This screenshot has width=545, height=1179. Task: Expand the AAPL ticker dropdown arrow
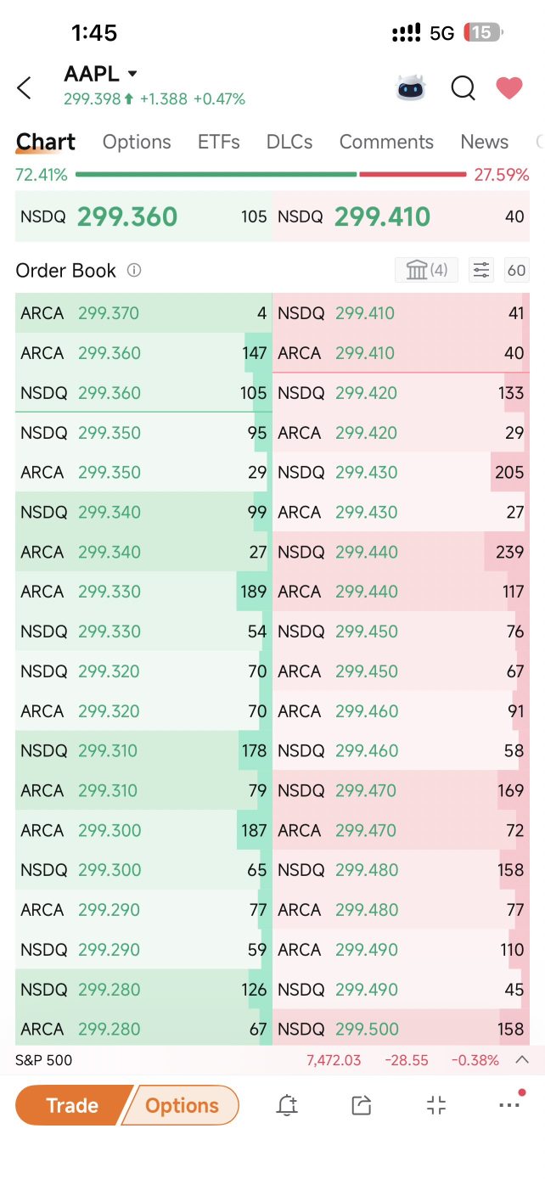click(x=132, y=74)
